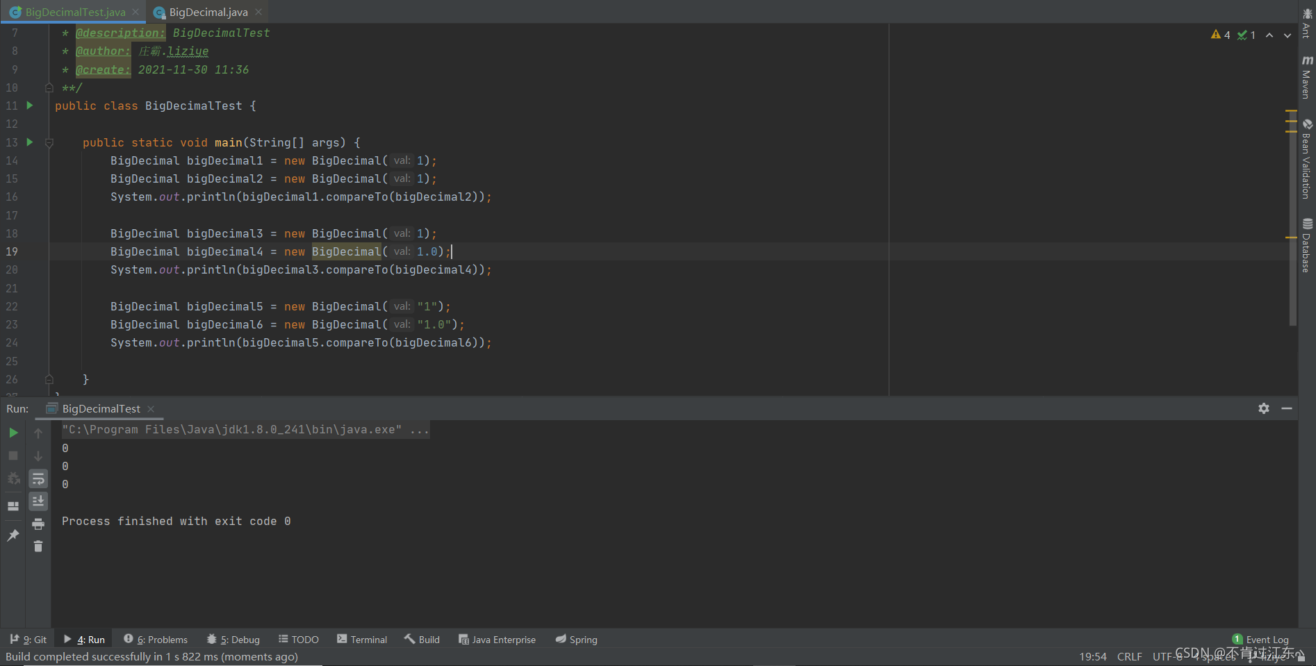The image size is (1316, 666).
Task: Click the "1.0" string literal on line 23
Action: click(434, 324)
